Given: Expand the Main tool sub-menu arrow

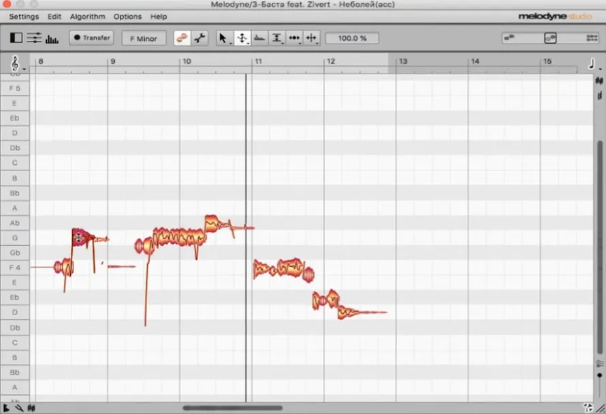Looking at the screenshot, I should pos(231,44).
